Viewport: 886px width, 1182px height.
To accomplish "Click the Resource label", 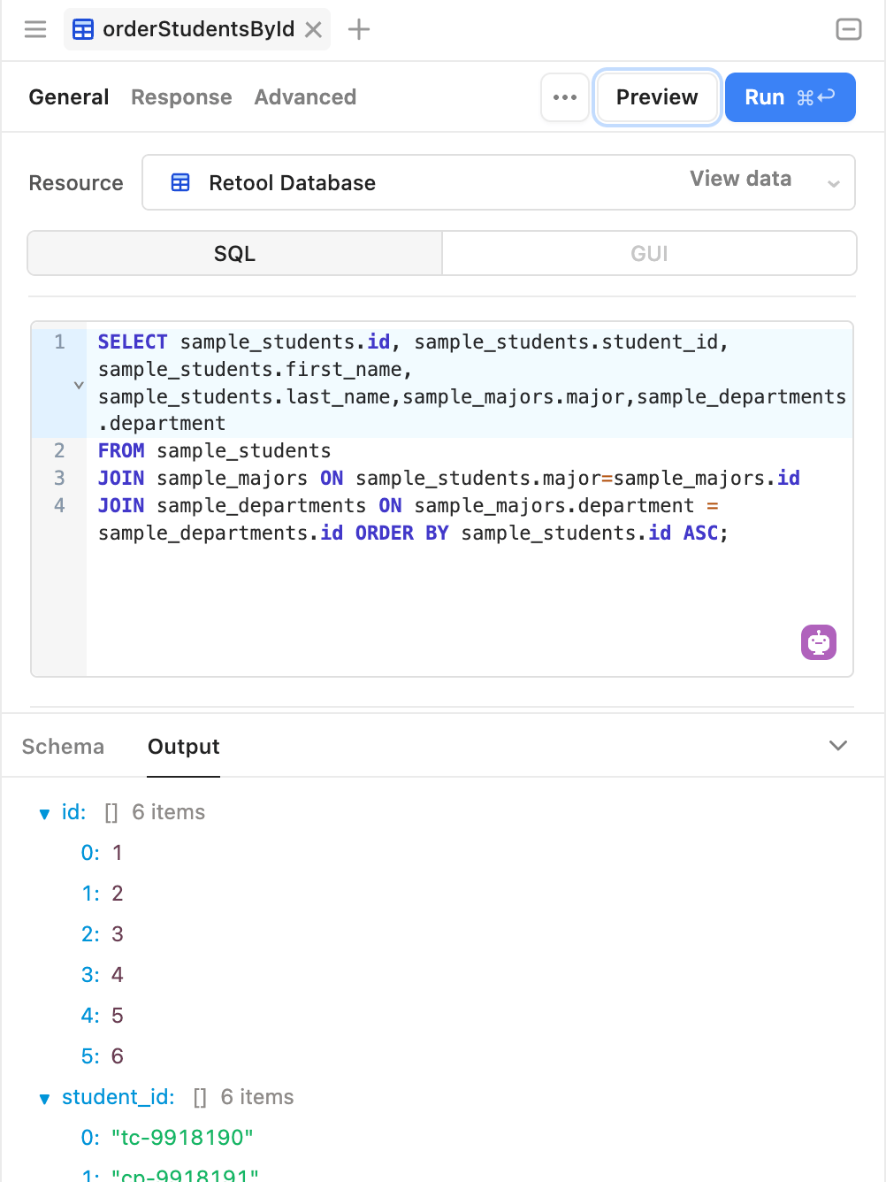I will (x=76, y=183).
